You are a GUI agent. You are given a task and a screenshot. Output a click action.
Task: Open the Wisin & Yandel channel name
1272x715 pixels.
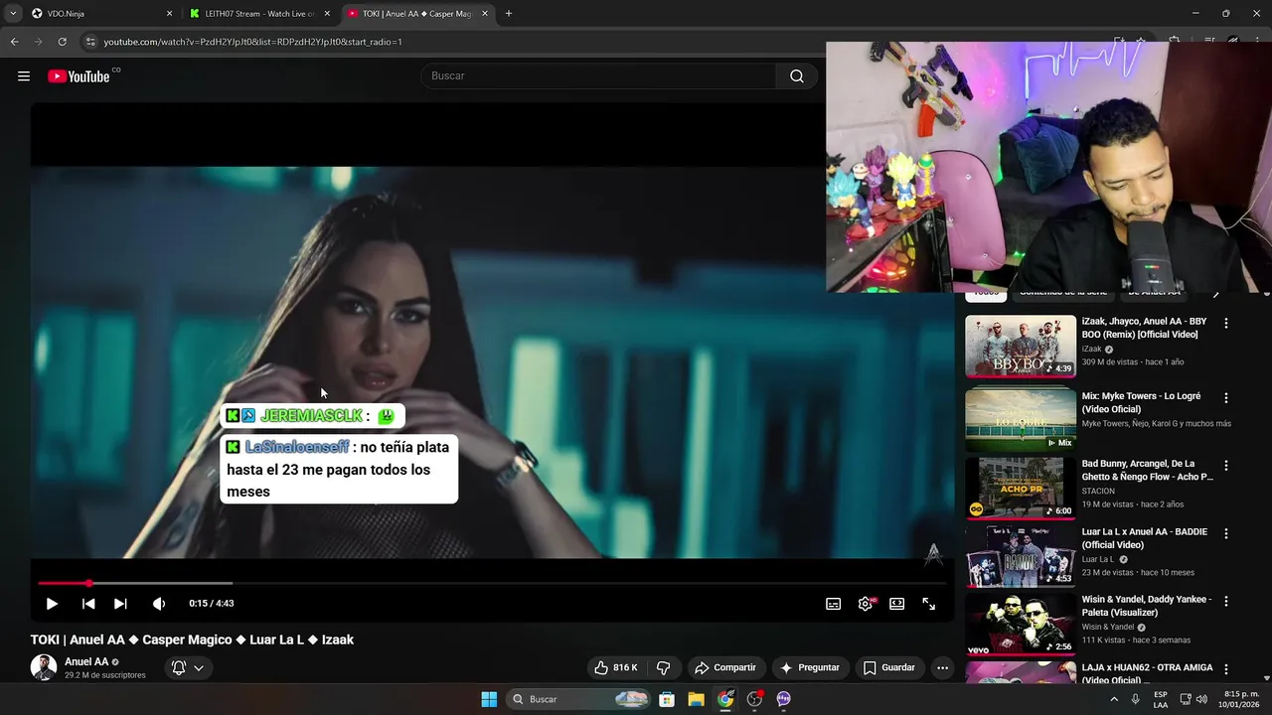[x=1109, y=627]
